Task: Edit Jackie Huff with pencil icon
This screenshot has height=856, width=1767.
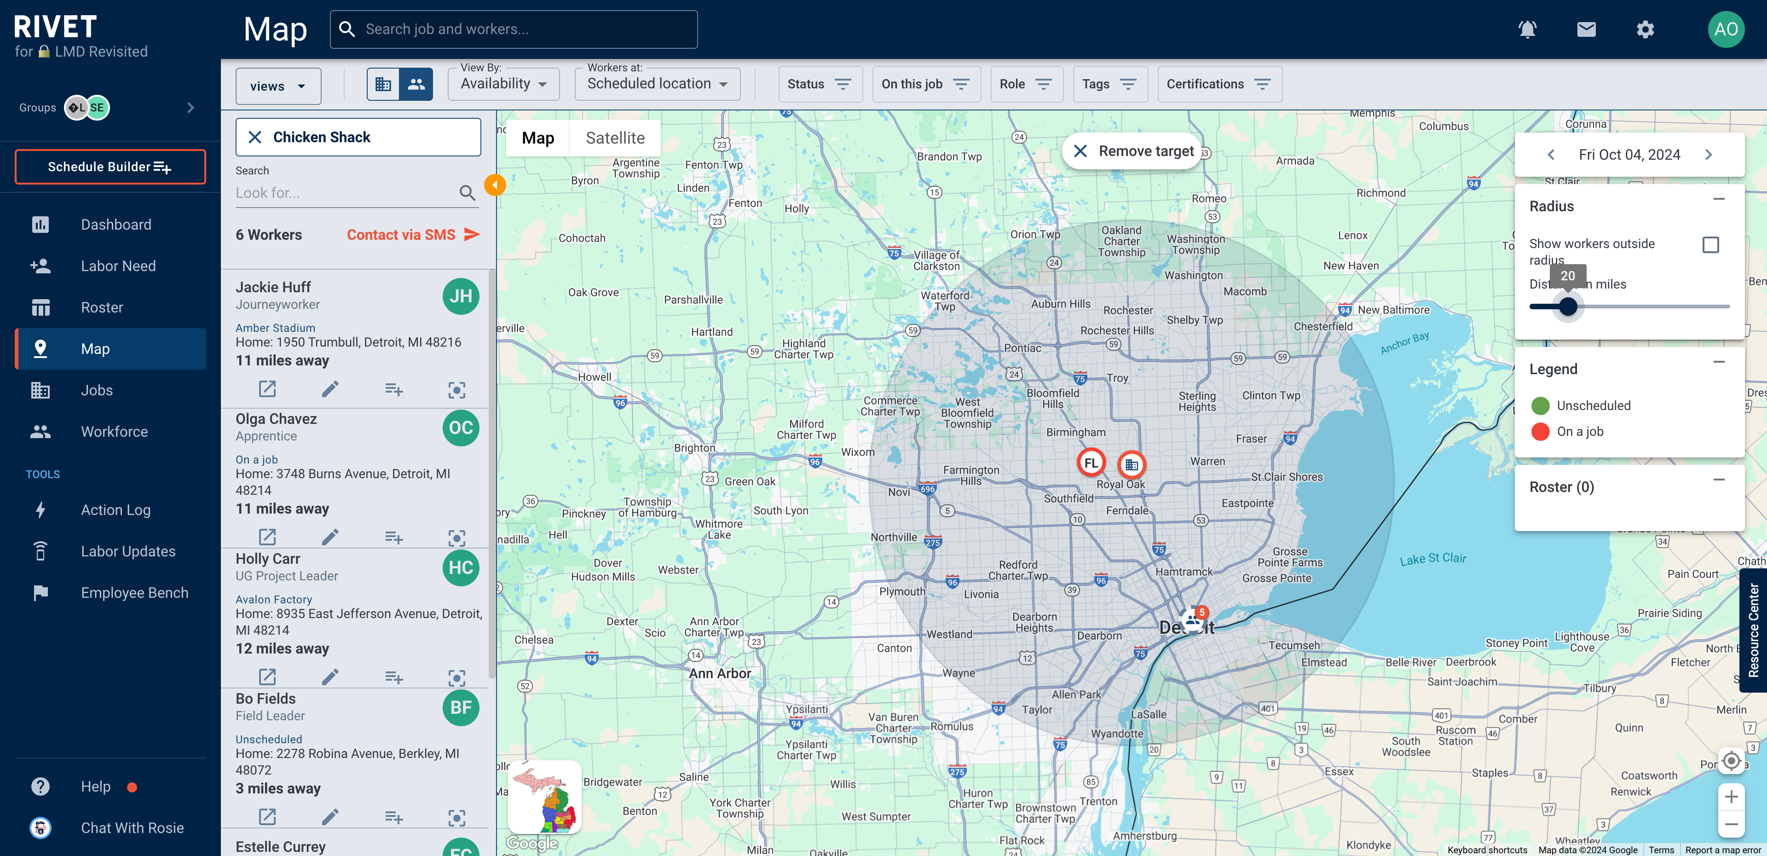Action: [330, 389]
